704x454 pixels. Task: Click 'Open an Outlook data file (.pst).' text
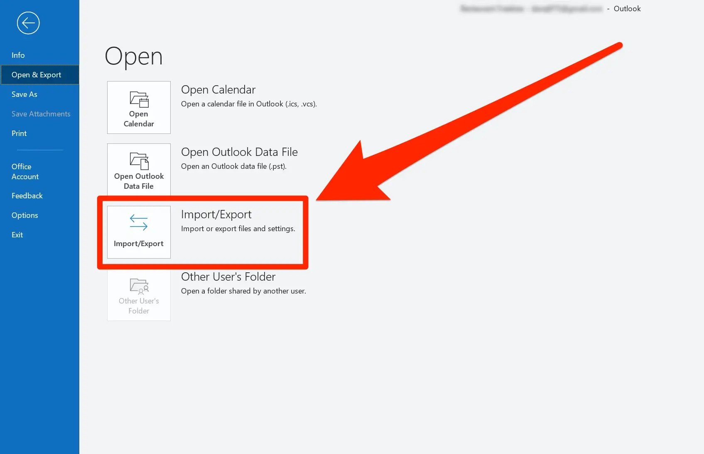[x=234, y=166]
